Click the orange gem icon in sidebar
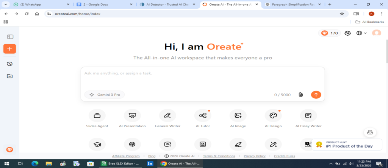 [9, 149]
